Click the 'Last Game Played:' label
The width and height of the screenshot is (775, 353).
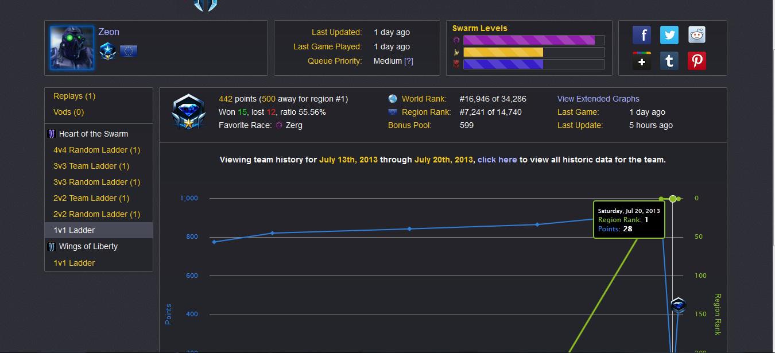pyautogui.click(x=327, y=46)
